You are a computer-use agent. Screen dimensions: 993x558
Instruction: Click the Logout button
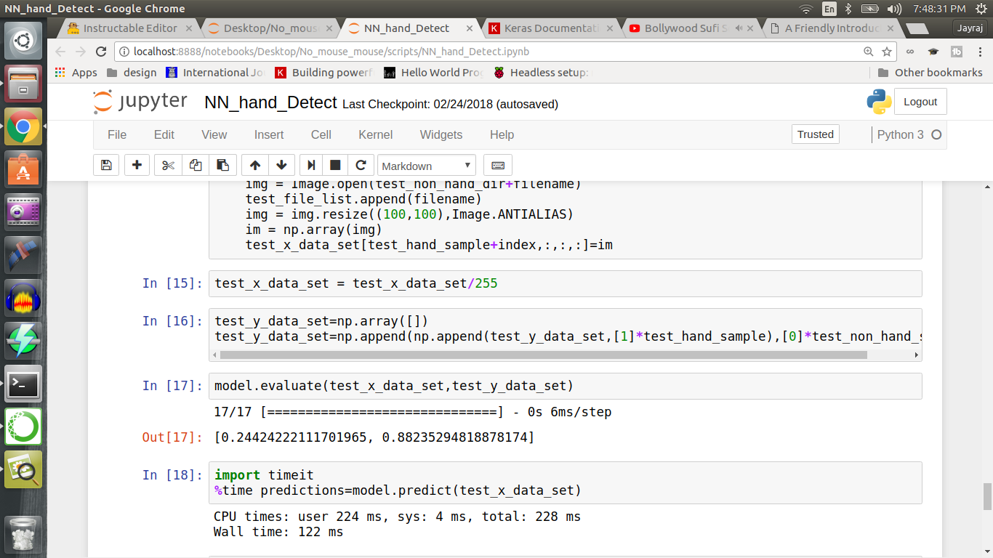(x=920, y=102)
